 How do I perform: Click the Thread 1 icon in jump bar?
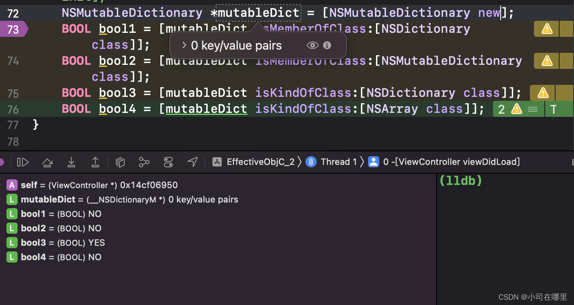pyautogui.click(x=311, y=162)
